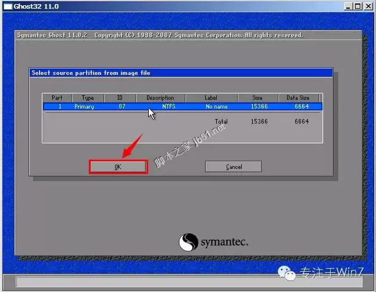Maximize the Ghost32 window

(x=357, y=6)
